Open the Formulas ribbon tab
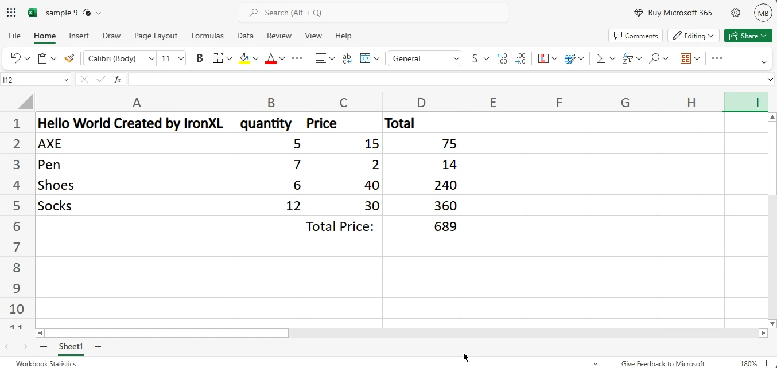Viewport: 777px width, 368px height. 207,36
